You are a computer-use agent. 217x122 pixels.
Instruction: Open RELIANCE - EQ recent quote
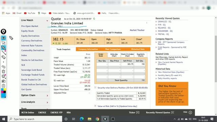coord(164,28)
